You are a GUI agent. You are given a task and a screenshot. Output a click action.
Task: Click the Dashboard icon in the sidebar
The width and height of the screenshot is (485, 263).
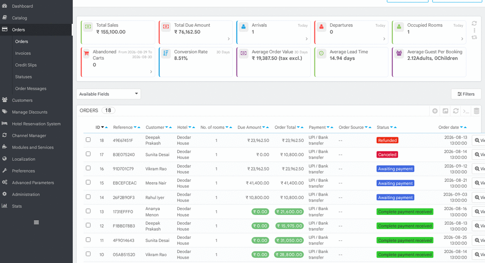coord(4,6)
